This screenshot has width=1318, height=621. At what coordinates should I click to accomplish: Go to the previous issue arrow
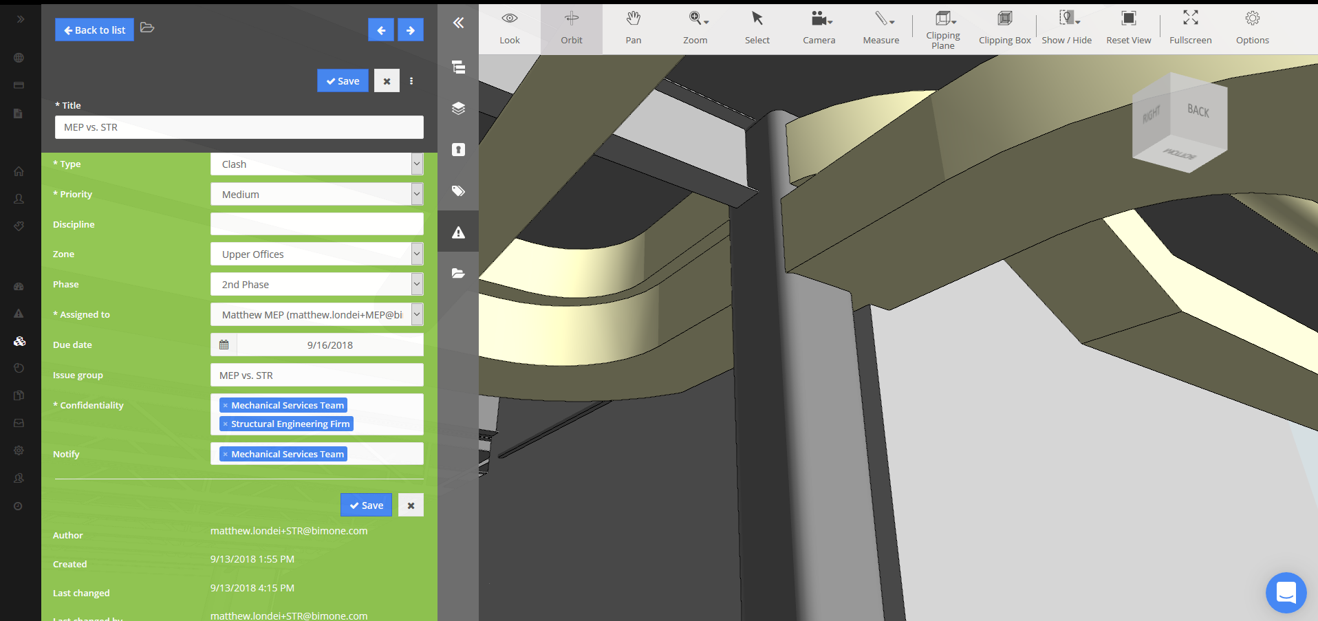(x=381, y=30)
